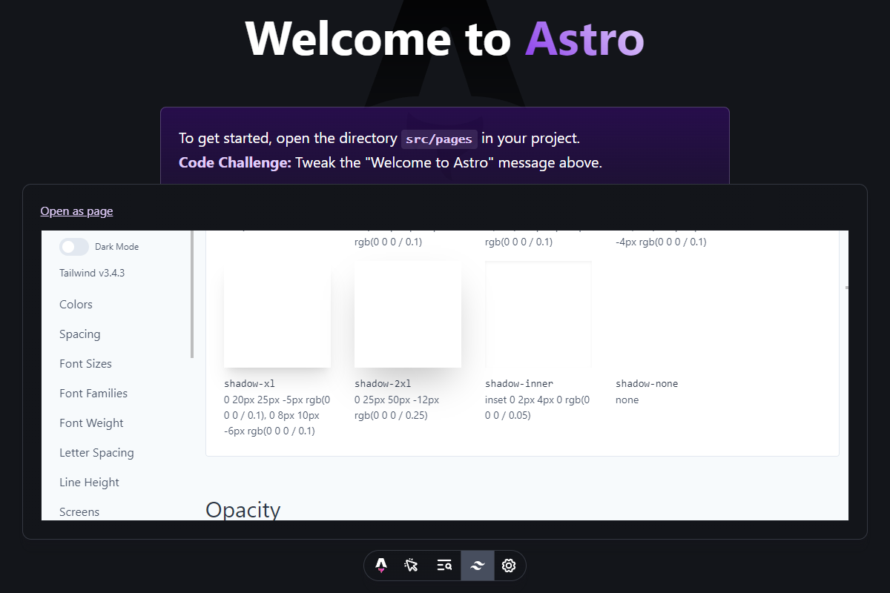Click the src/pages code snippet

tap(439, 139)
